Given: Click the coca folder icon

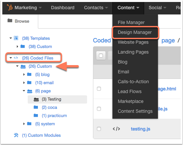Looking at the screenshot, I should click(36, 107).
